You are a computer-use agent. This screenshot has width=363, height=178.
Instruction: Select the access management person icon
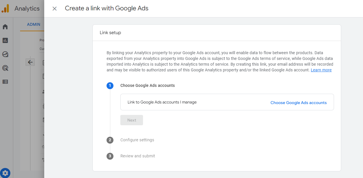click(43, 92)
